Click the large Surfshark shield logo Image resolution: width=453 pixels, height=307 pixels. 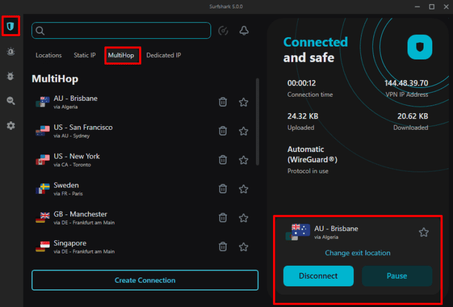[420, 47]
